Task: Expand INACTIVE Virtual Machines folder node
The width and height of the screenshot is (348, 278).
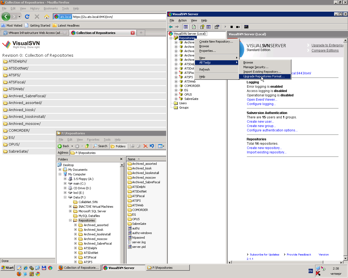Action: pos(70,207)
